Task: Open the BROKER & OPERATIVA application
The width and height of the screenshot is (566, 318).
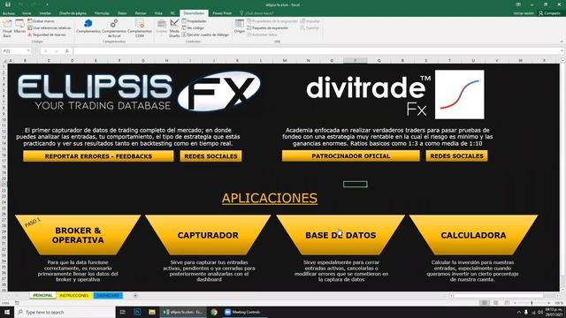Action: [78, 235]
